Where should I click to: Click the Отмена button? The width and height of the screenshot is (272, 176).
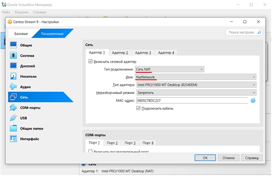pyautogui.click(x=228, y=158)
